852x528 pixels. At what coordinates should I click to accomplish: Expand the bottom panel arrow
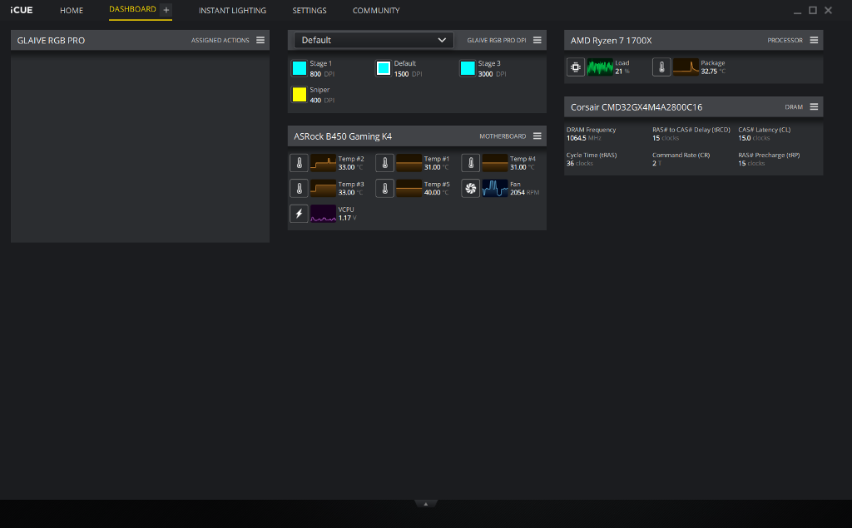coord(425,504)
